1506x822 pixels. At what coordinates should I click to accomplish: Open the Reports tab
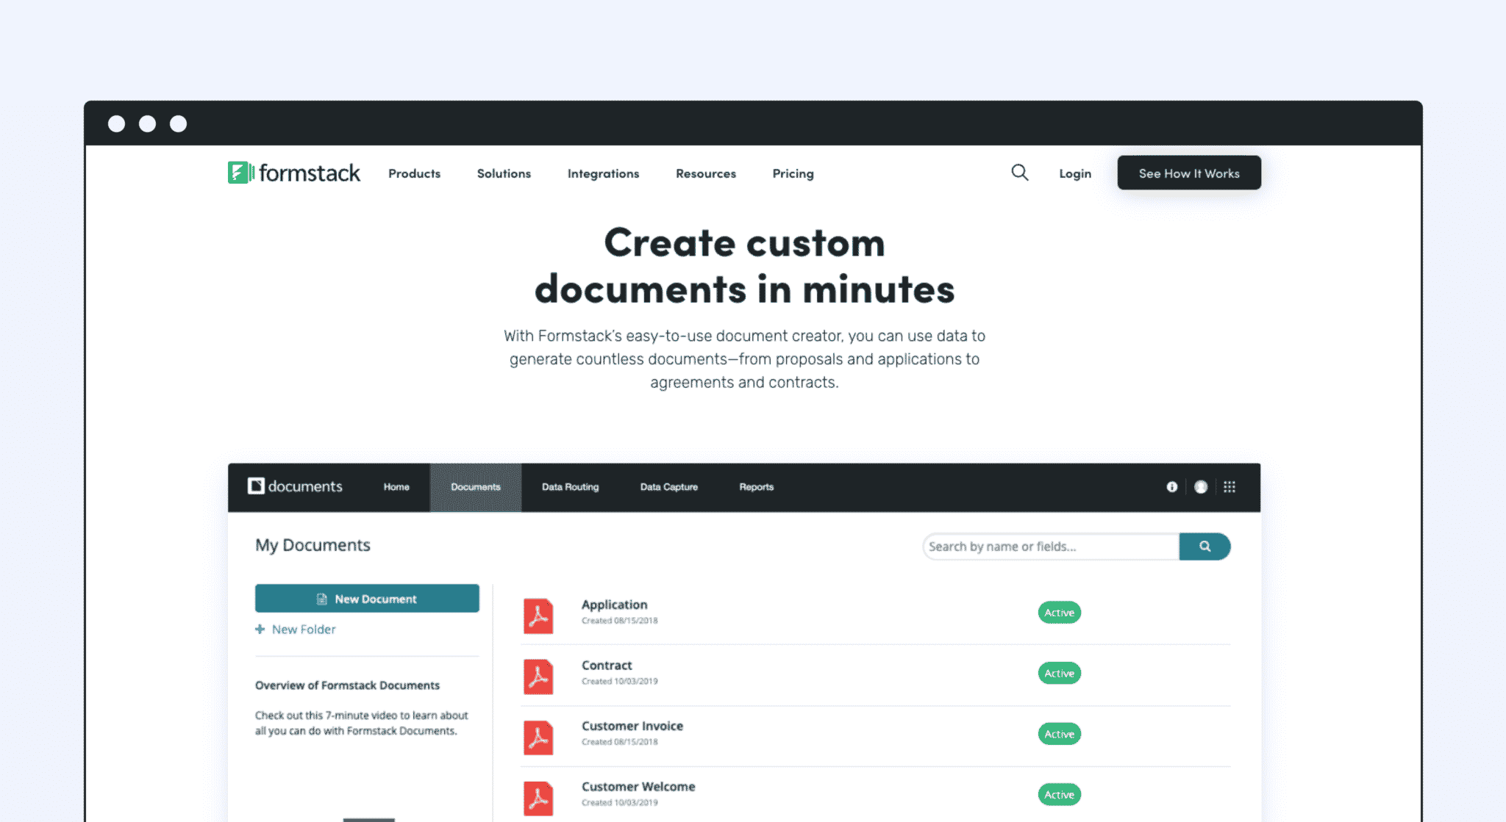click(756, 487)
